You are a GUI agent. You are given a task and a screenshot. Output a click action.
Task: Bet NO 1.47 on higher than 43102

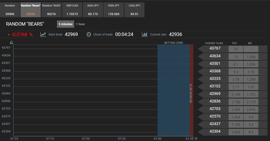click(251, 87)
